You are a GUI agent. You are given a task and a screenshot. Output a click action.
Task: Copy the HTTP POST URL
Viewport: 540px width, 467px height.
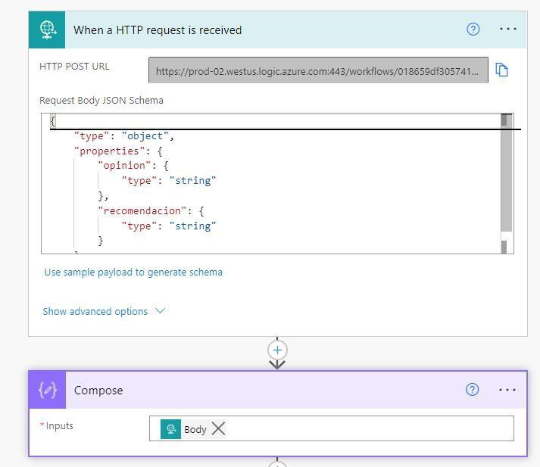[x=501, y=70]
